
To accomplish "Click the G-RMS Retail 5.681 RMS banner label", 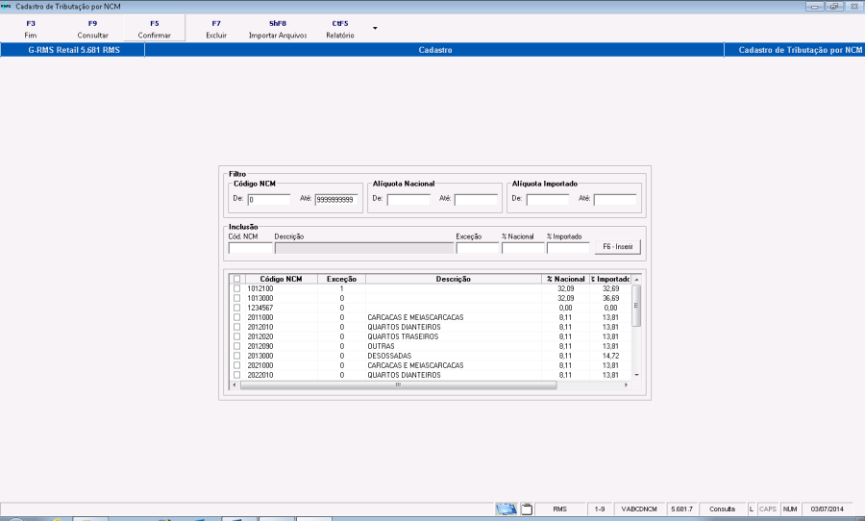I will [x=74, y=50].
